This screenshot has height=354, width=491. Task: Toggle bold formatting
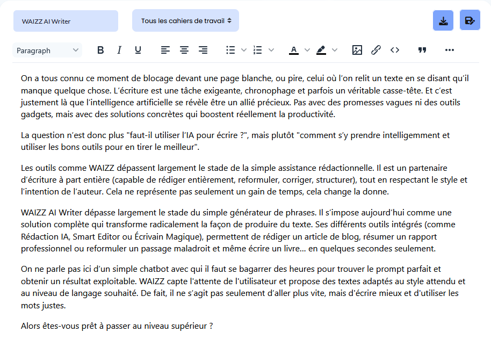[x=100, y=50]
